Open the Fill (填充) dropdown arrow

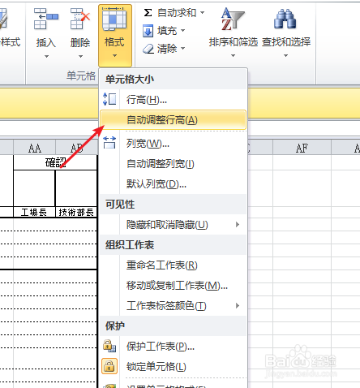point(183,30)
